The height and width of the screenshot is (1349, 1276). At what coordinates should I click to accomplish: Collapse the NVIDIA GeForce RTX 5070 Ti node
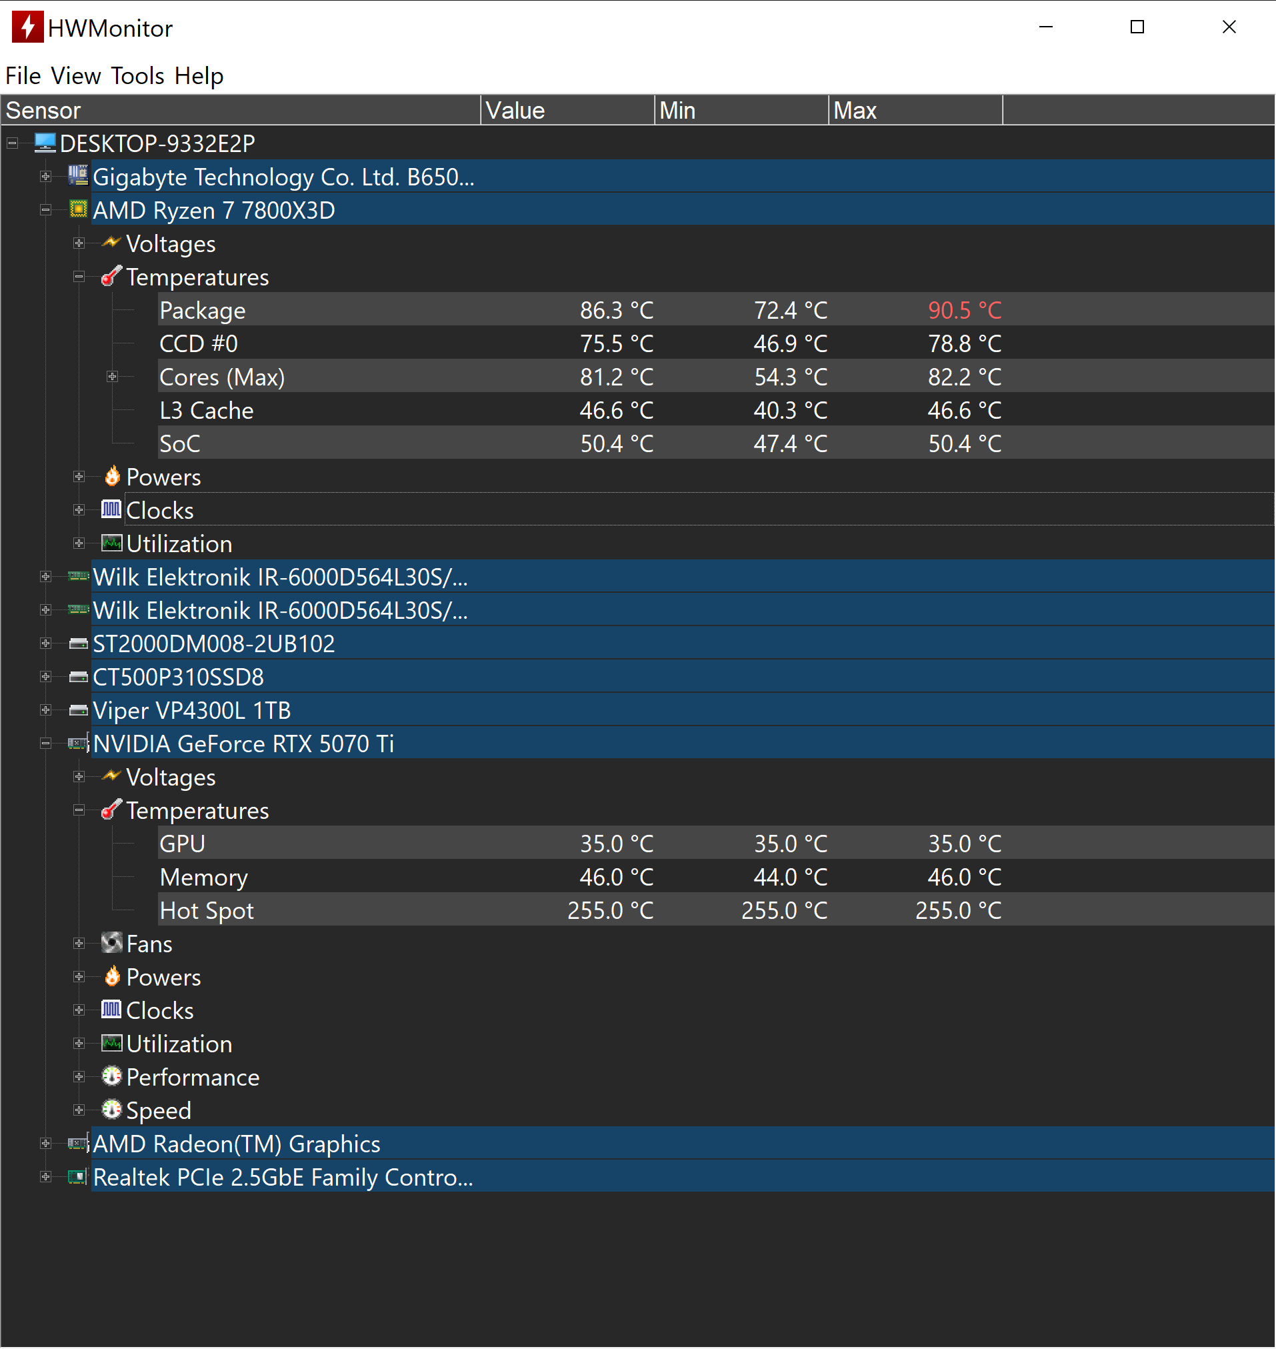coord(45,744)
